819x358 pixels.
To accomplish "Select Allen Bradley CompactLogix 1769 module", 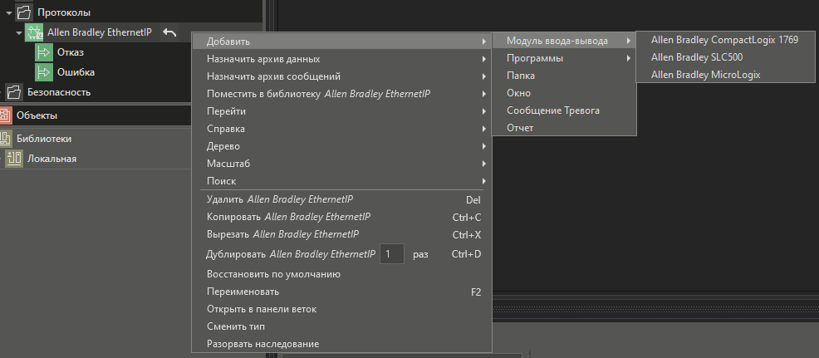I will [x=725, y=40].
